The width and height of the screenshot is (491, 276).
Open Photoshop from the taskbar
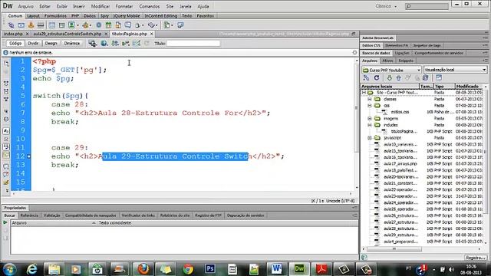point(210,269)
